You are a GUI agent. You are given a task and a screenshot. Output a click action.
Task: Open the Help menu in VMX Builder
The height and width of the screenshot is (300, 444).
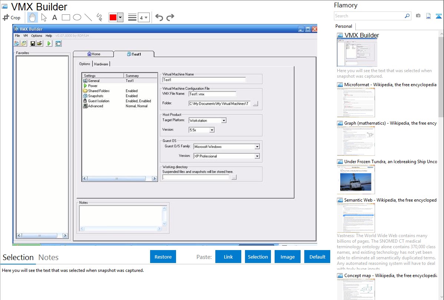49,36
